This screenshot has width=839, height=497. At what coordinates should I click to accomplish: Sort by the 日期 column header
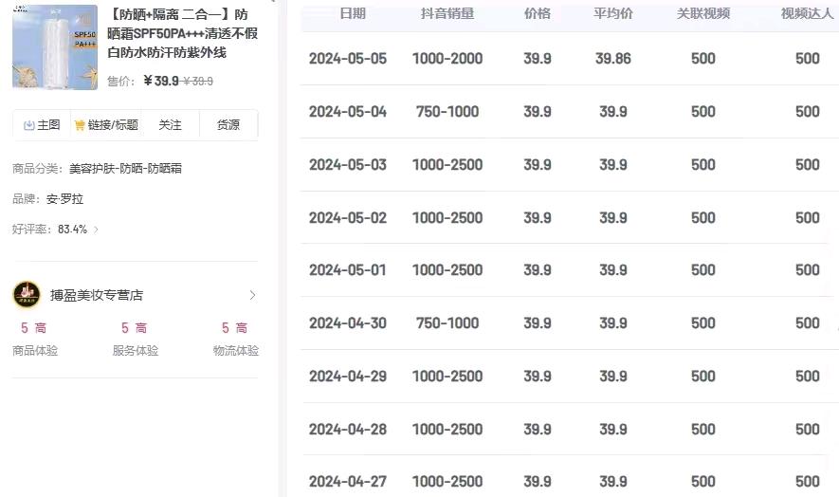(353, 13)
